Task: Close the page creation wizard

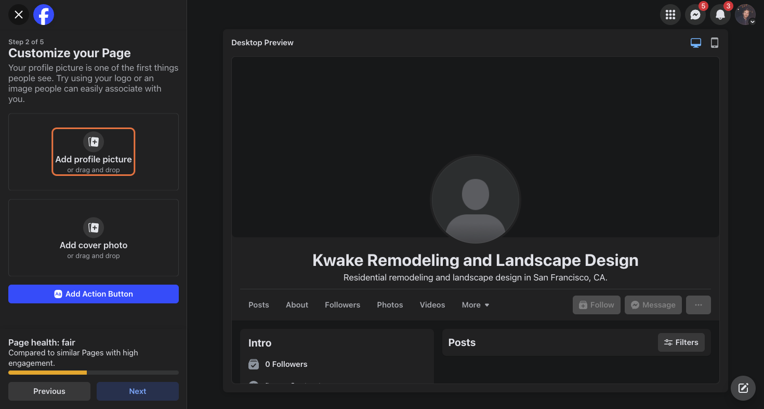Action: pos(19,15)
